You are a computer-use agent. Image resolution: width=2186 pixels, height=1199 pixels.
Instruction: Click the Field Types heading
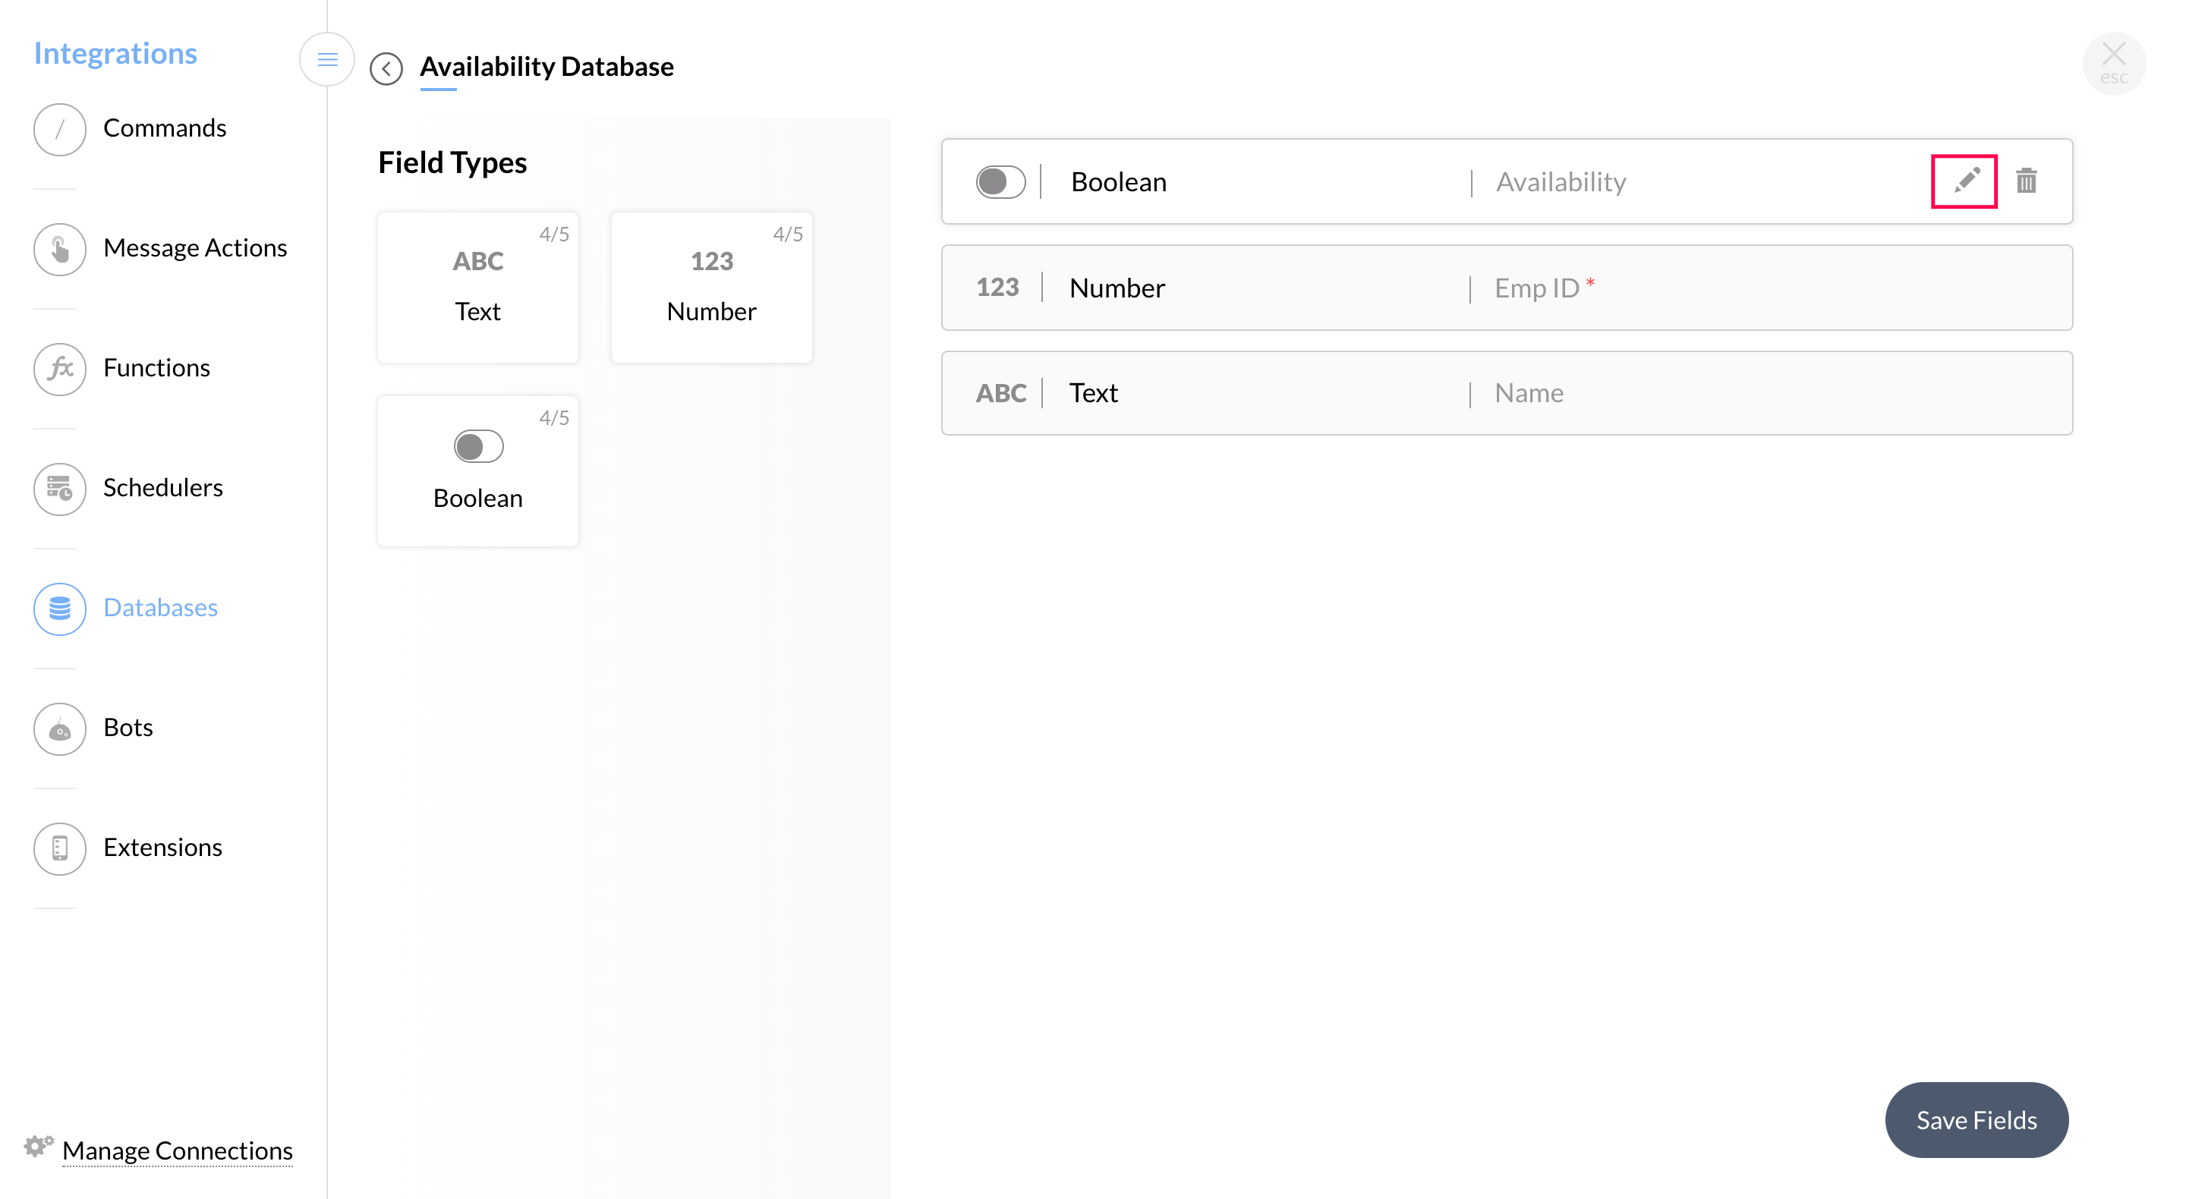coord(452,162)
